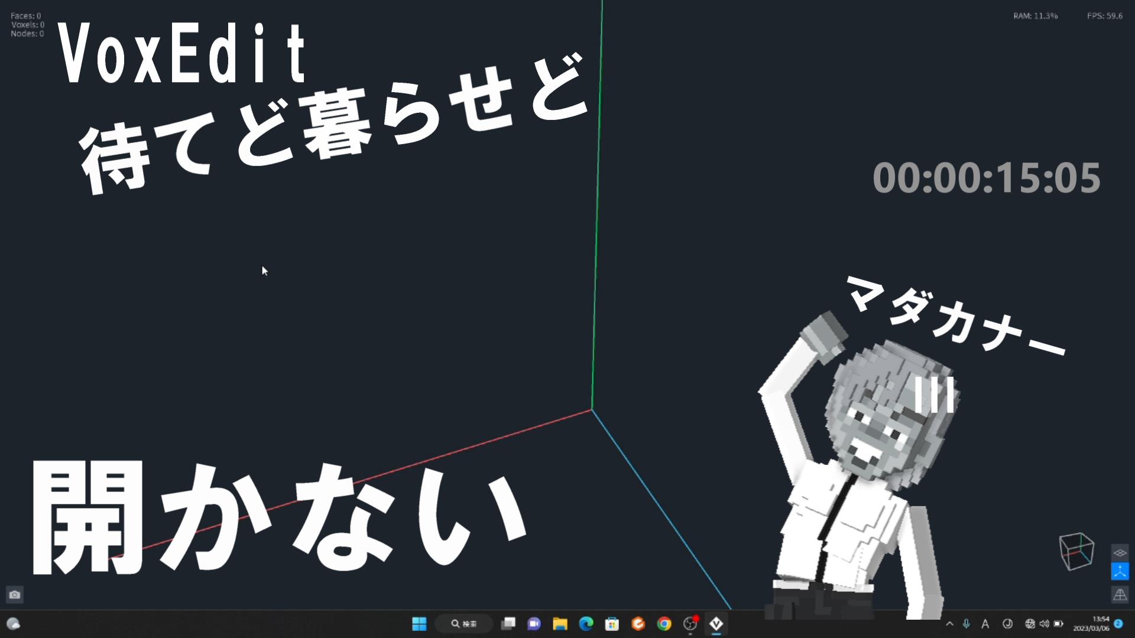The image size is (1135, 638).
Task: Click the view orientation cube gizmo
Action: pos(1076,552)
